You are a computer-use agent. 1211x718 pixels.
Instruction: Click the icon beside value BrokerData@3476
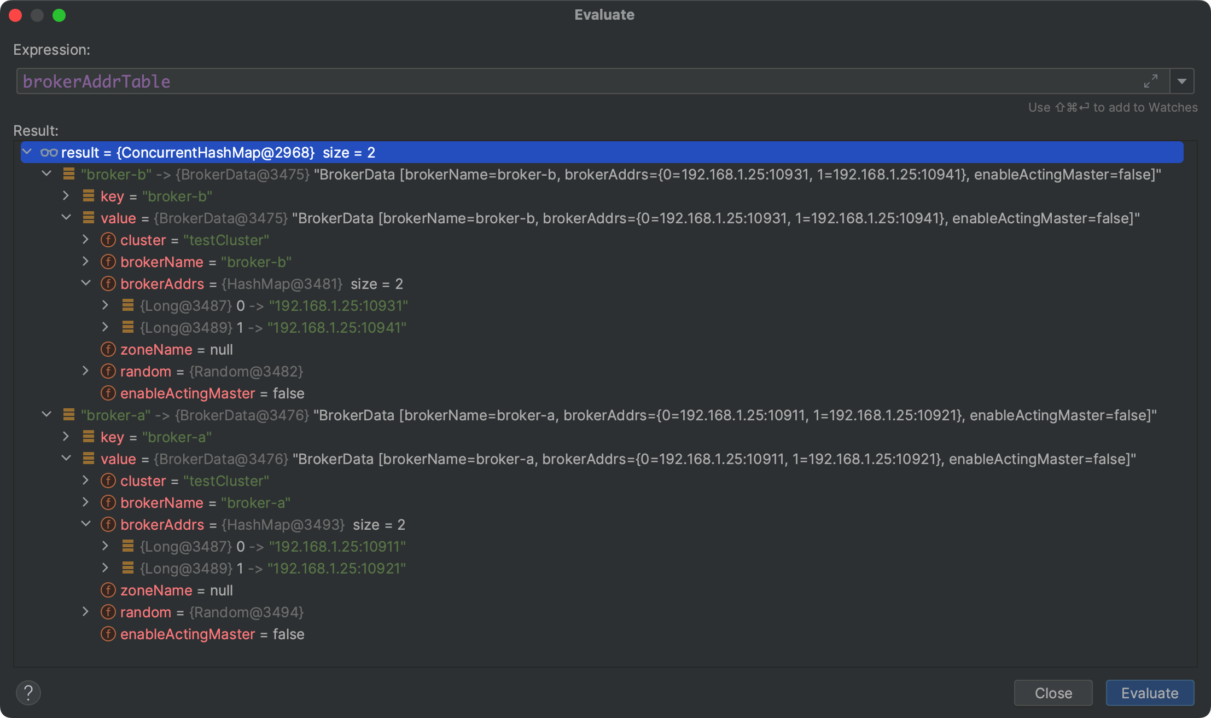89,459
